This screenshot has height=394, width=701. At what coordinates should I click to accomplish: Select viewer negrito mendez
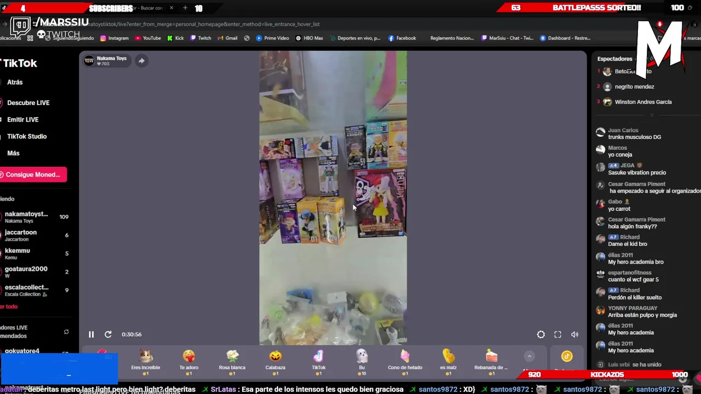634,86
